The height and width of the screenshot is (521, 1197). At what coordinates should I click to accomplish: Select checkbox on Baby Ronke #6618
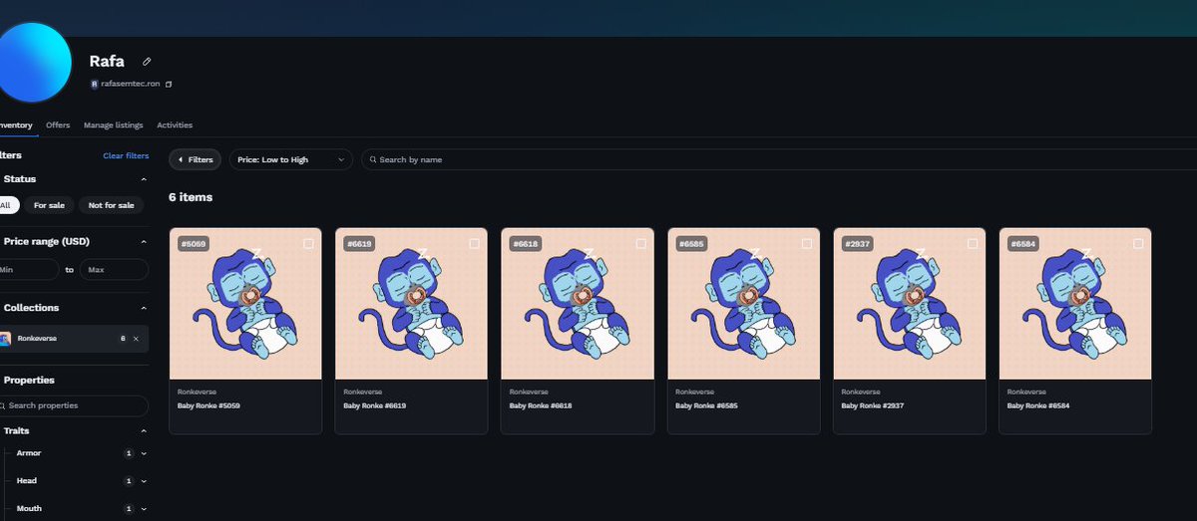point(640,243)
